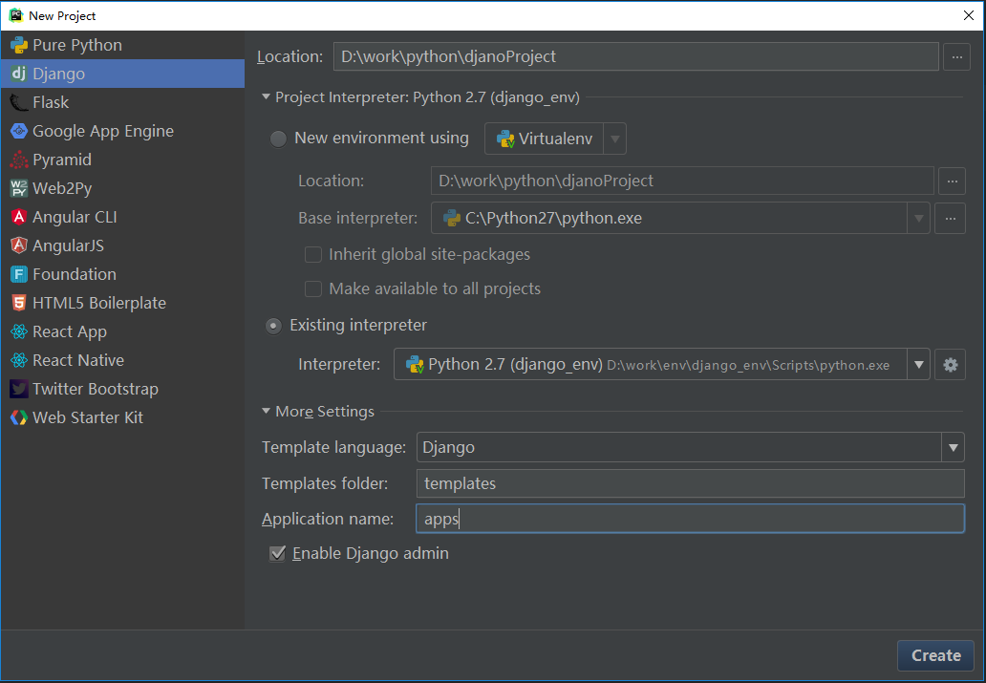986x683 pixels.
Task: Select Existing interpreter radio button
Action: pos(273,326)
